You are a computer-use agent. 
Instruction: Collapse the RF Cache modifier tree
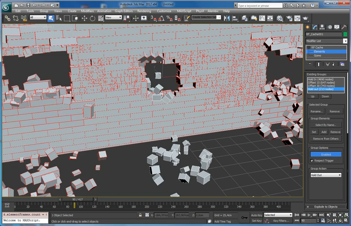point(309,47)
